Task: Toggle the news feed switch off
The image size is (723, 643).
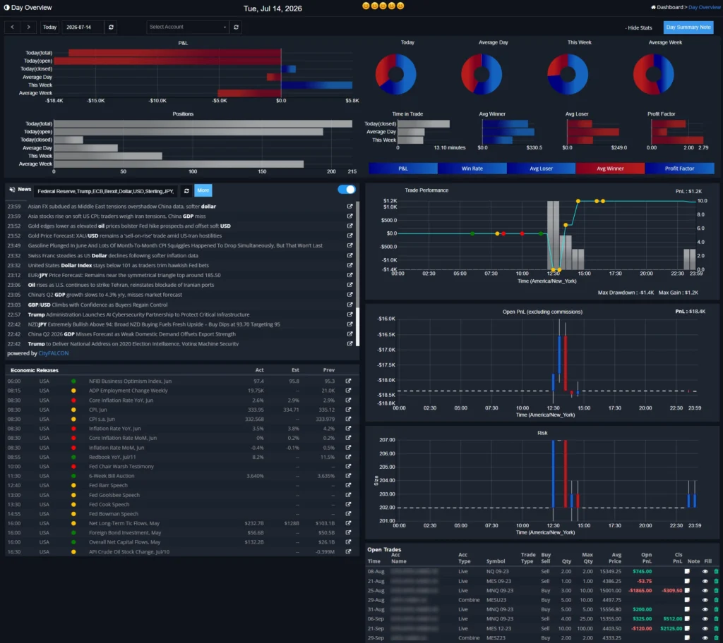Action: [x=347, y=190]
